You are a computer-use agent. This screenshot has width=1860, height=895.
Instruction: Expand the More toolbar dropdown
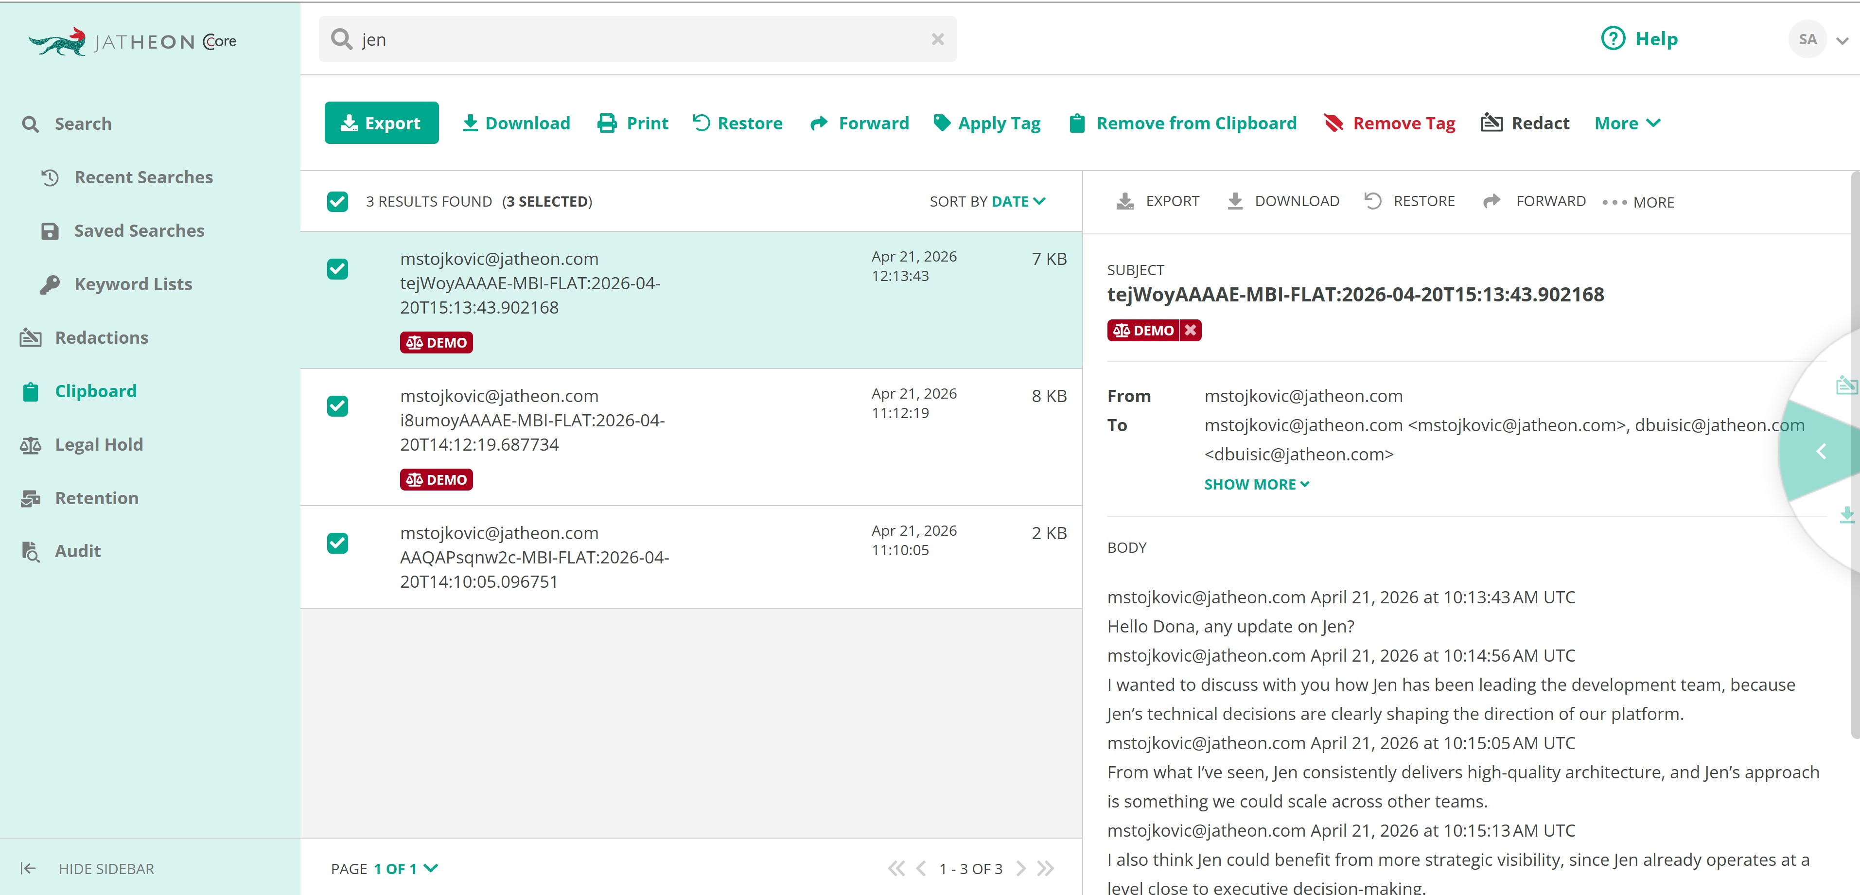click(1628, 123)
